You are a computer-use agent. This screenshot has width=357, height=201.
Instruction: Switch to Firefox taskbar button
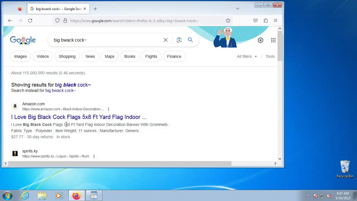click(x=77, y=195)
